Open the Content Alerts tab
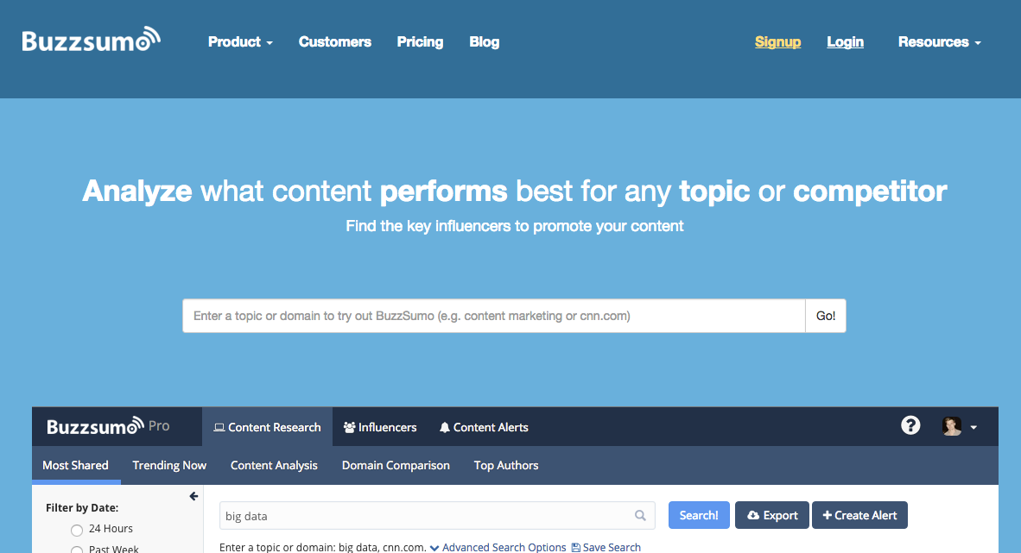This screenshot has height=553, width=1021. click(x=484, y=427)
